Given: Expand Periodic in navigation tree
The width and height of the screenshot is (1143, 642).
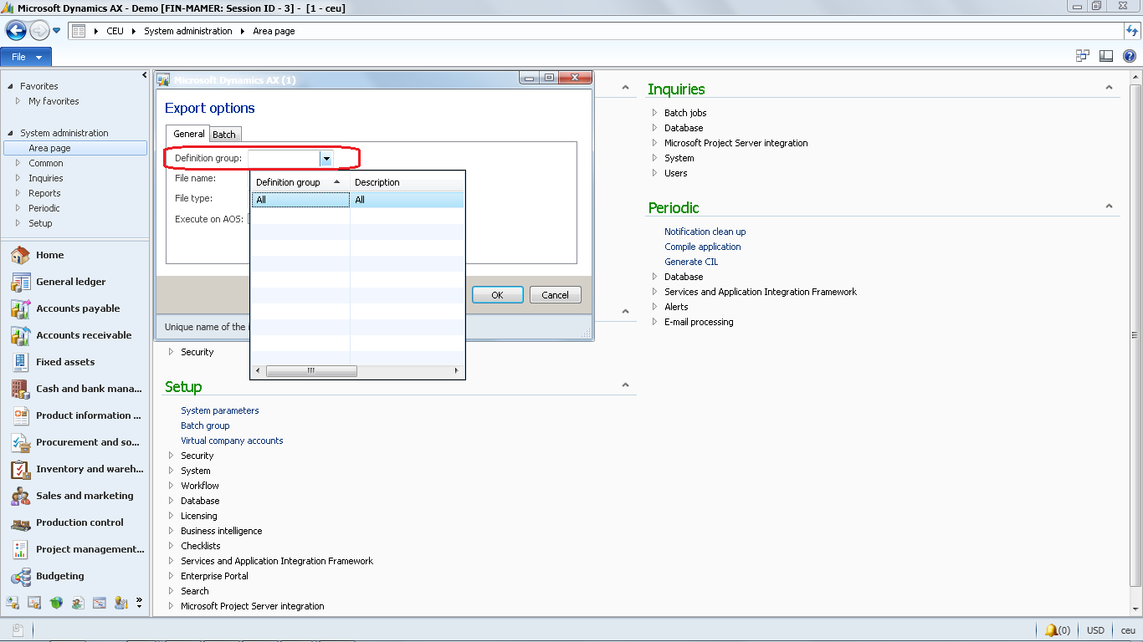Looking at the screenshot, I should (x=18, y=208).
